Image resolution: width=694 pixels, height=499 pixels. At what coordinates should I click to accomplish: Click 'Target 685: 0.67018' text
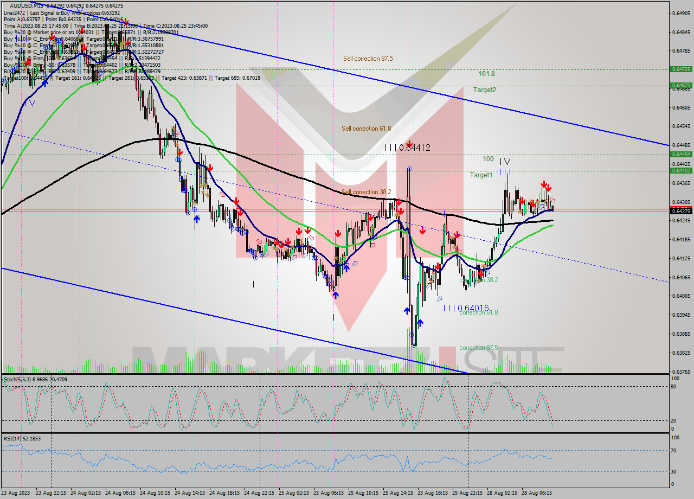point(237,78)
